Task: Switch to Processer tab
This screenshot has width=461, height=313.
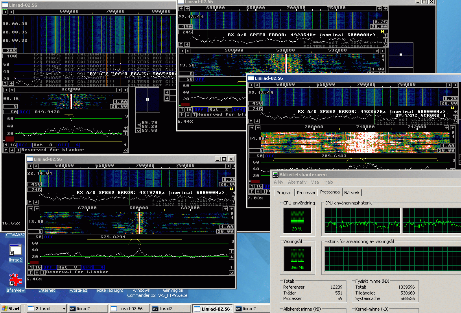Action: [x=306, y=193]
